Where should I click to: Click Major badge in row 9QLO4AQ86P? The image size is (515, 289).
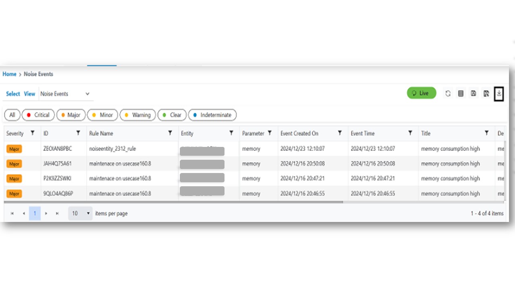point(14,193)
